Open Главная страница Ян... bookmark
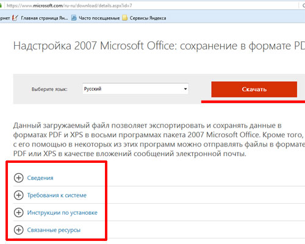 pos(45,18)
